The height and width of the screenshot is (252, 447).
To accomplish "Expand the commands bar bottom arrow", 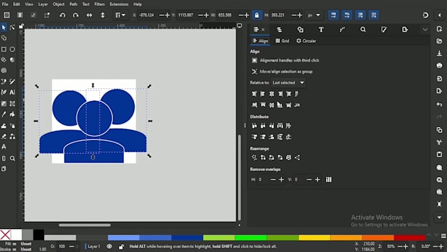I will [x=439, y=218].
